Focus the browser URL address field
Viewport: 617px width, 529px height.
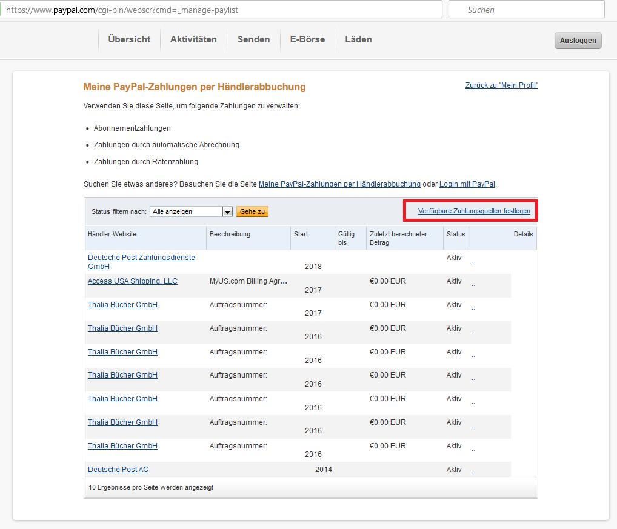(222, 10)
